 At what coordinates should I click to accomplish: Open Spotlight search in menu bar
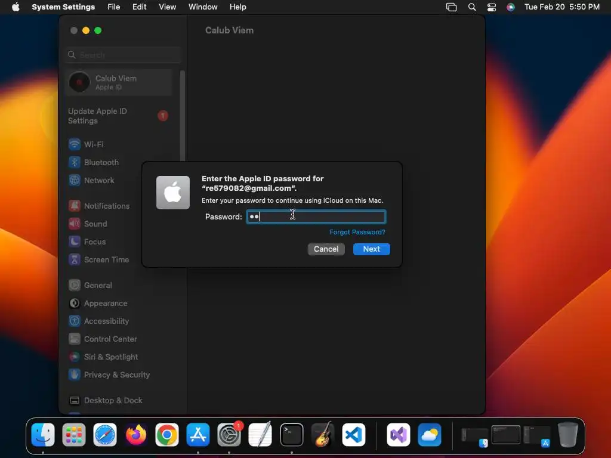pyautogui.click(x=472, y=7)
